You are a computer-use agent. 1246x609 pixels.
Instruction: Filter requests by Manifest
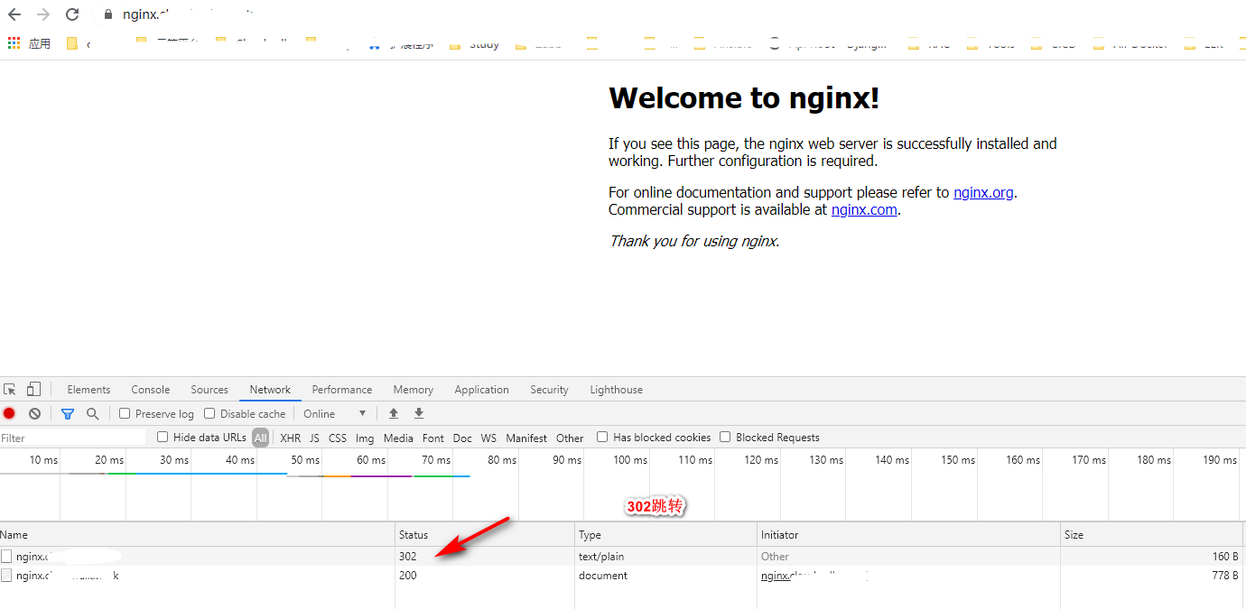[x=526, y=438]
